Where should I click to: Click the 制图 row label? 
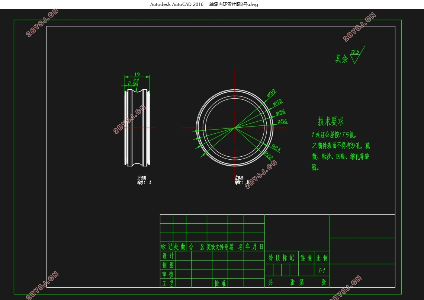click(x=168, y=265)
